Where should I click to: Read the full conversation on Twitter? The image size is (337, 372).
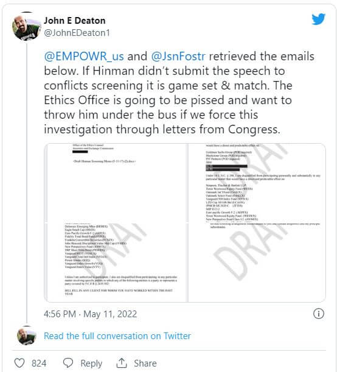point(117,336)
